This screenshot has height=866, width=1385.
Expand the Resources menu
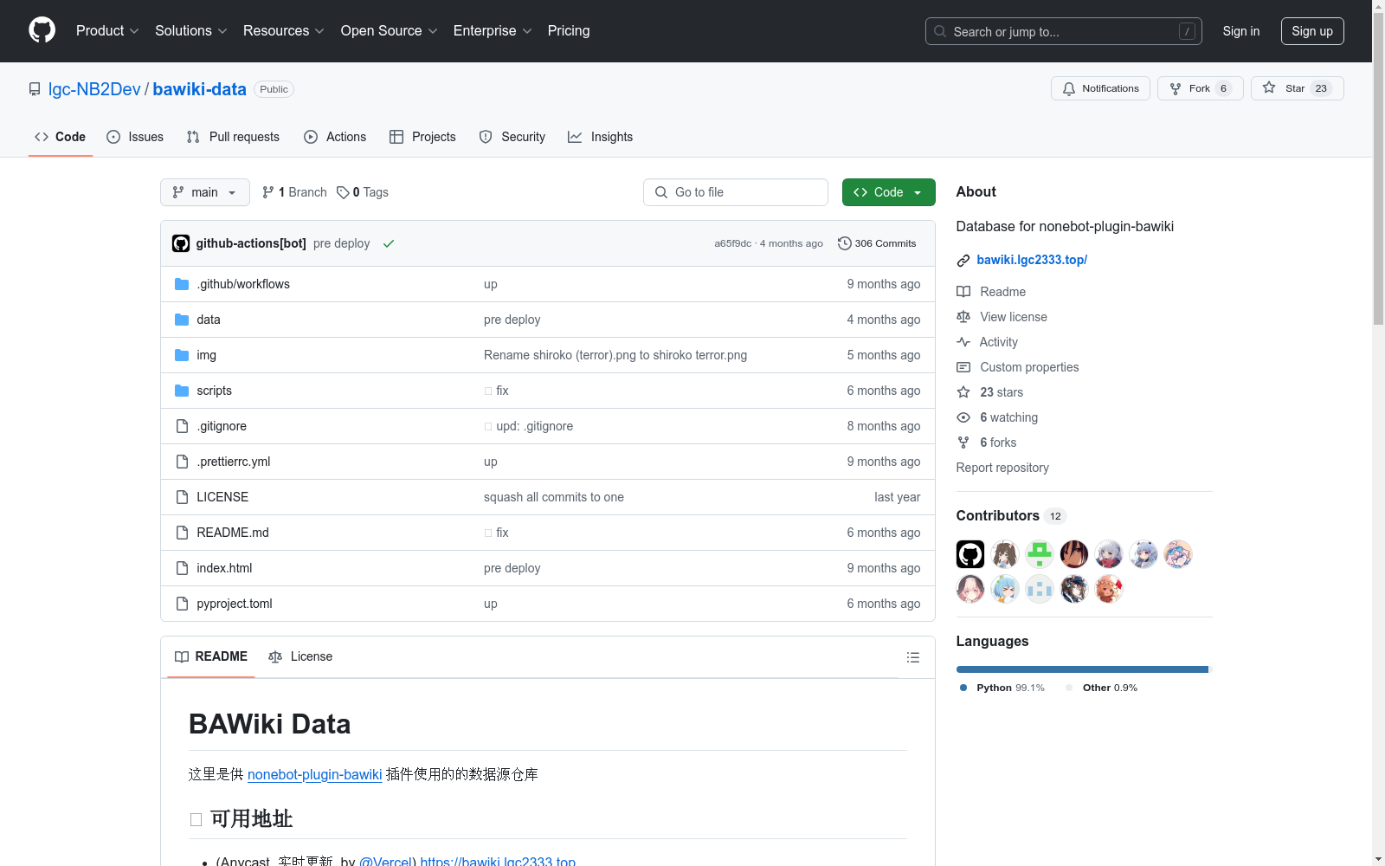284,31
